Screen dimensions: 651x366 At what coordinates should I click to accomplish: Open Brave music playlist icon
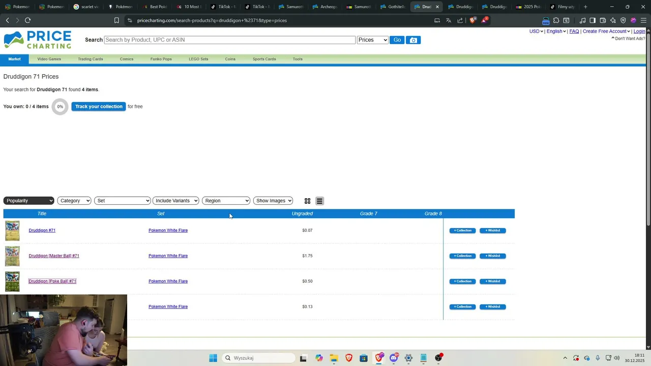[582, 20]
